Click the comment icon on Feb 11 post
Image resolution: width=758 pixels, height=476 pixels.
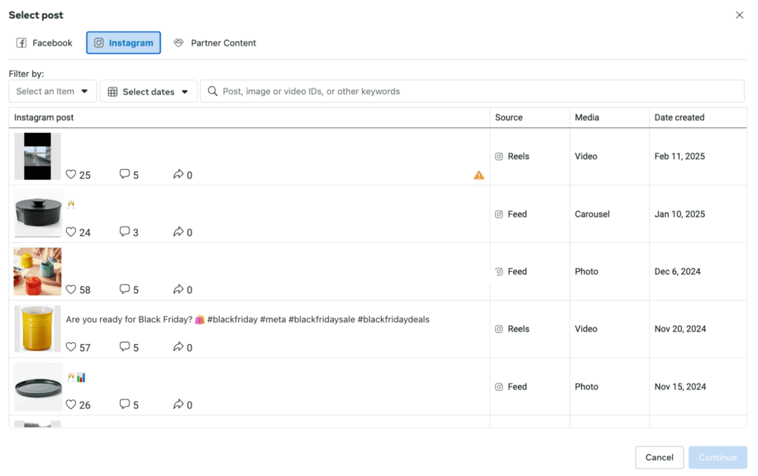click(x=125, y=174)
